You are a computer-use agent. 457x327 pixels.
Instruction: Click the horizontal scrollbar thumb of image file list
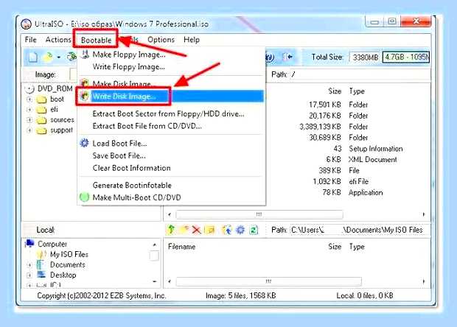point(259,214)
